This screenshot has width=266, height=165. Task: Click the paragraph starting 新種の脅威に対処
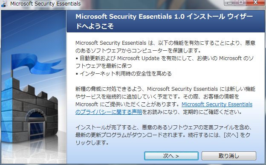pyautogui.click(x=165, y=100)
